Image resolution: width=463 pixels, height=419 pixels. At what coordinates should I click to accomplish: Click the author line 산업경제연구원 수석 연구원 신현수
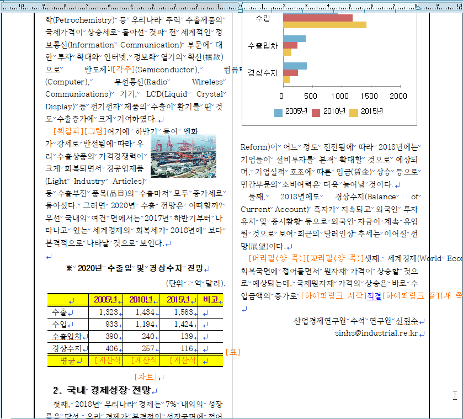pos(356,321)
